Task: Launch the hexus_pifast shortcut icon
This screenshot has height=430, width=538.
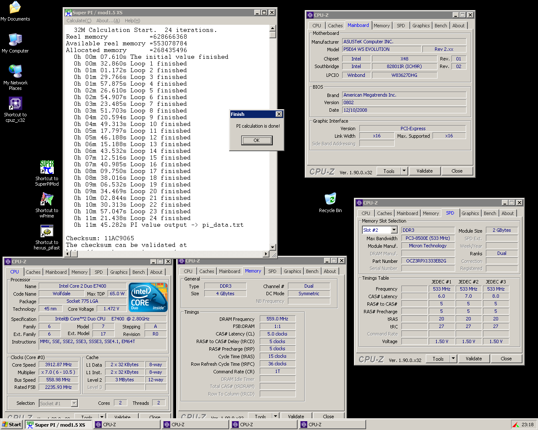Action: pos(47,237)
